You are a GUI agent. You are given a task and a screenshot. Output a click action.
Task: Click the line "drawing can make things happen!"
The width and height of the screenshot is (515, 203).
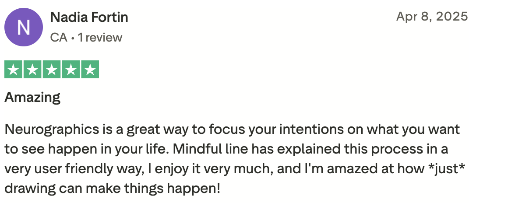(112, 189)
